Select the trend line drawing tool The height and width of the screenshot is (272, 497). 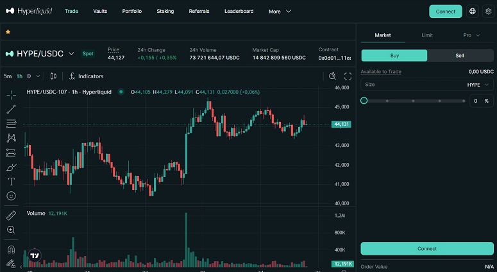pos(11,109)
